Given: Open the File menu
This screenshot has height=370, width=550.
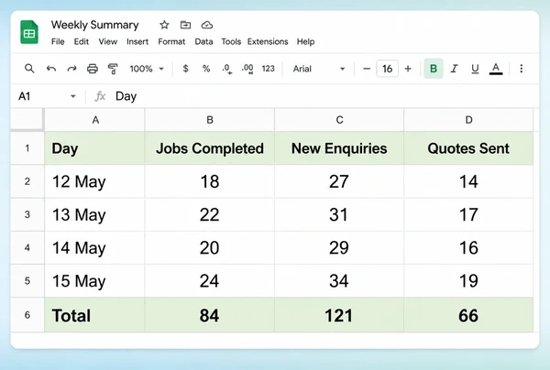Looking at the screenshot, I should click(58, 42).
